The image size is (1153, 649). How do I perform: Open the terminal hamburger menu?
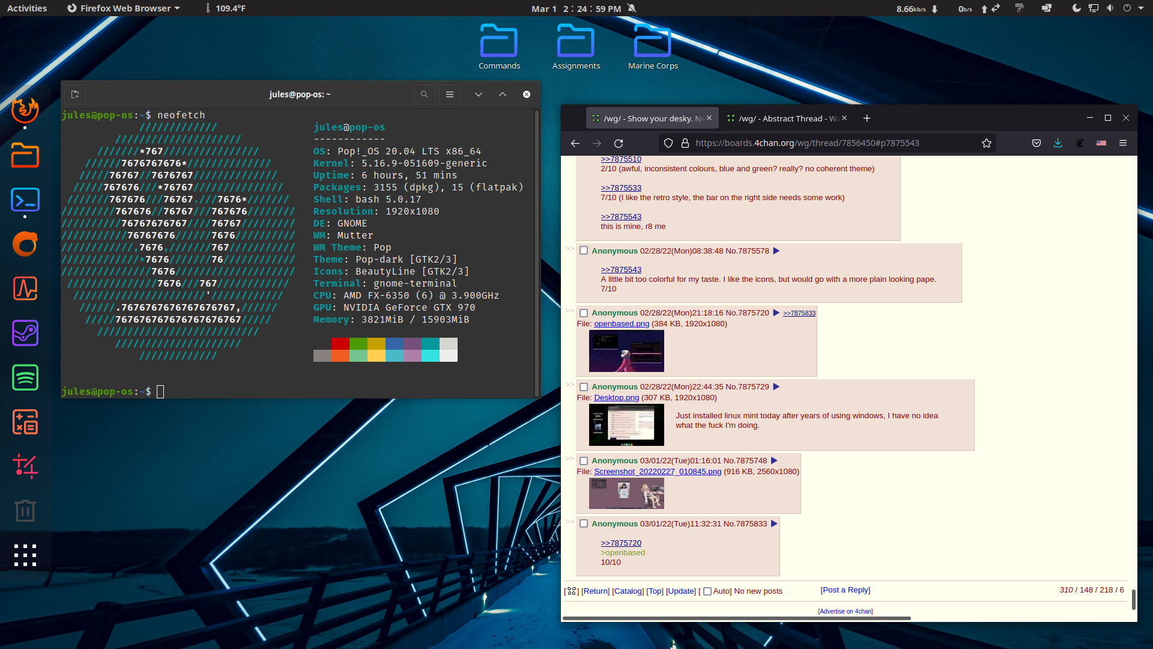[x=449, y=94]
